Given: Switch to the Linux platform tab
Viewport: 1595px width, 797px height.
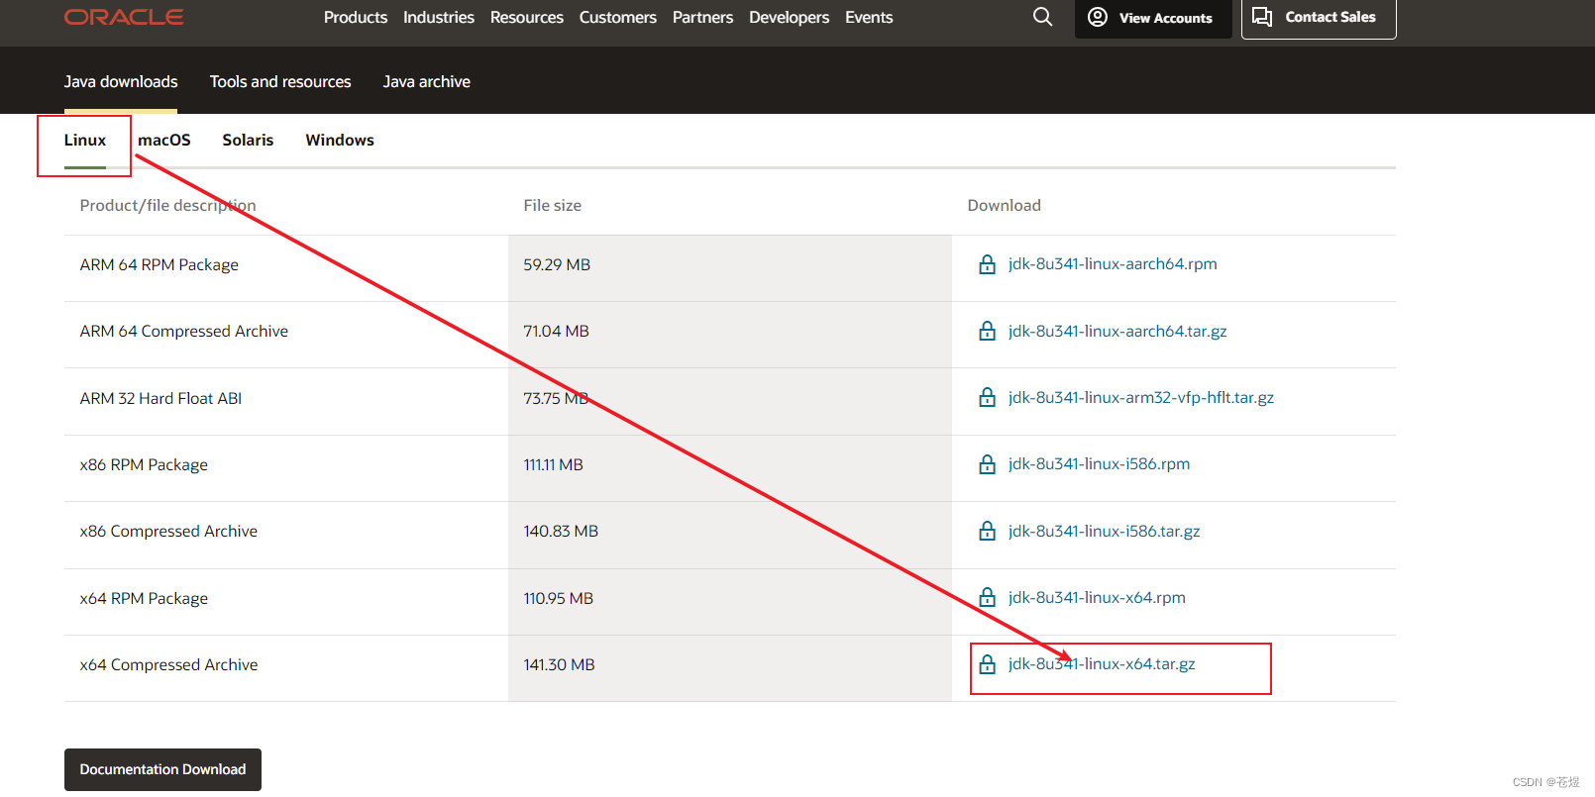Looking at the screenshot, I should (x=85, y=140).
